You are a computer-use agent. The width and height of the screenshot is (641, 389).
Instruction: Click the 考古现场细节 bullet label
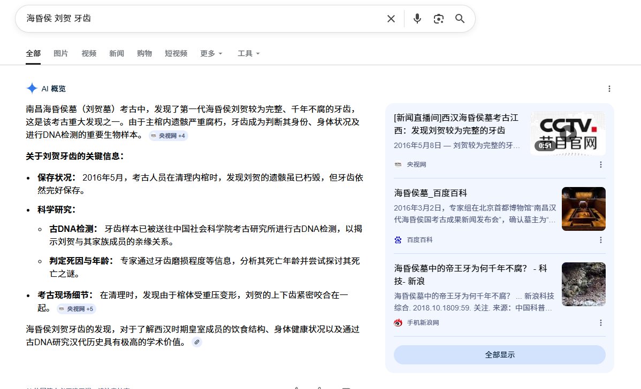[x=65, y=295]
